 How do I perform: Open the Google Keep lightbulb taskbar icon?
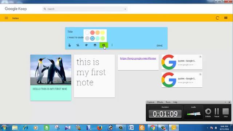(174, 128)
